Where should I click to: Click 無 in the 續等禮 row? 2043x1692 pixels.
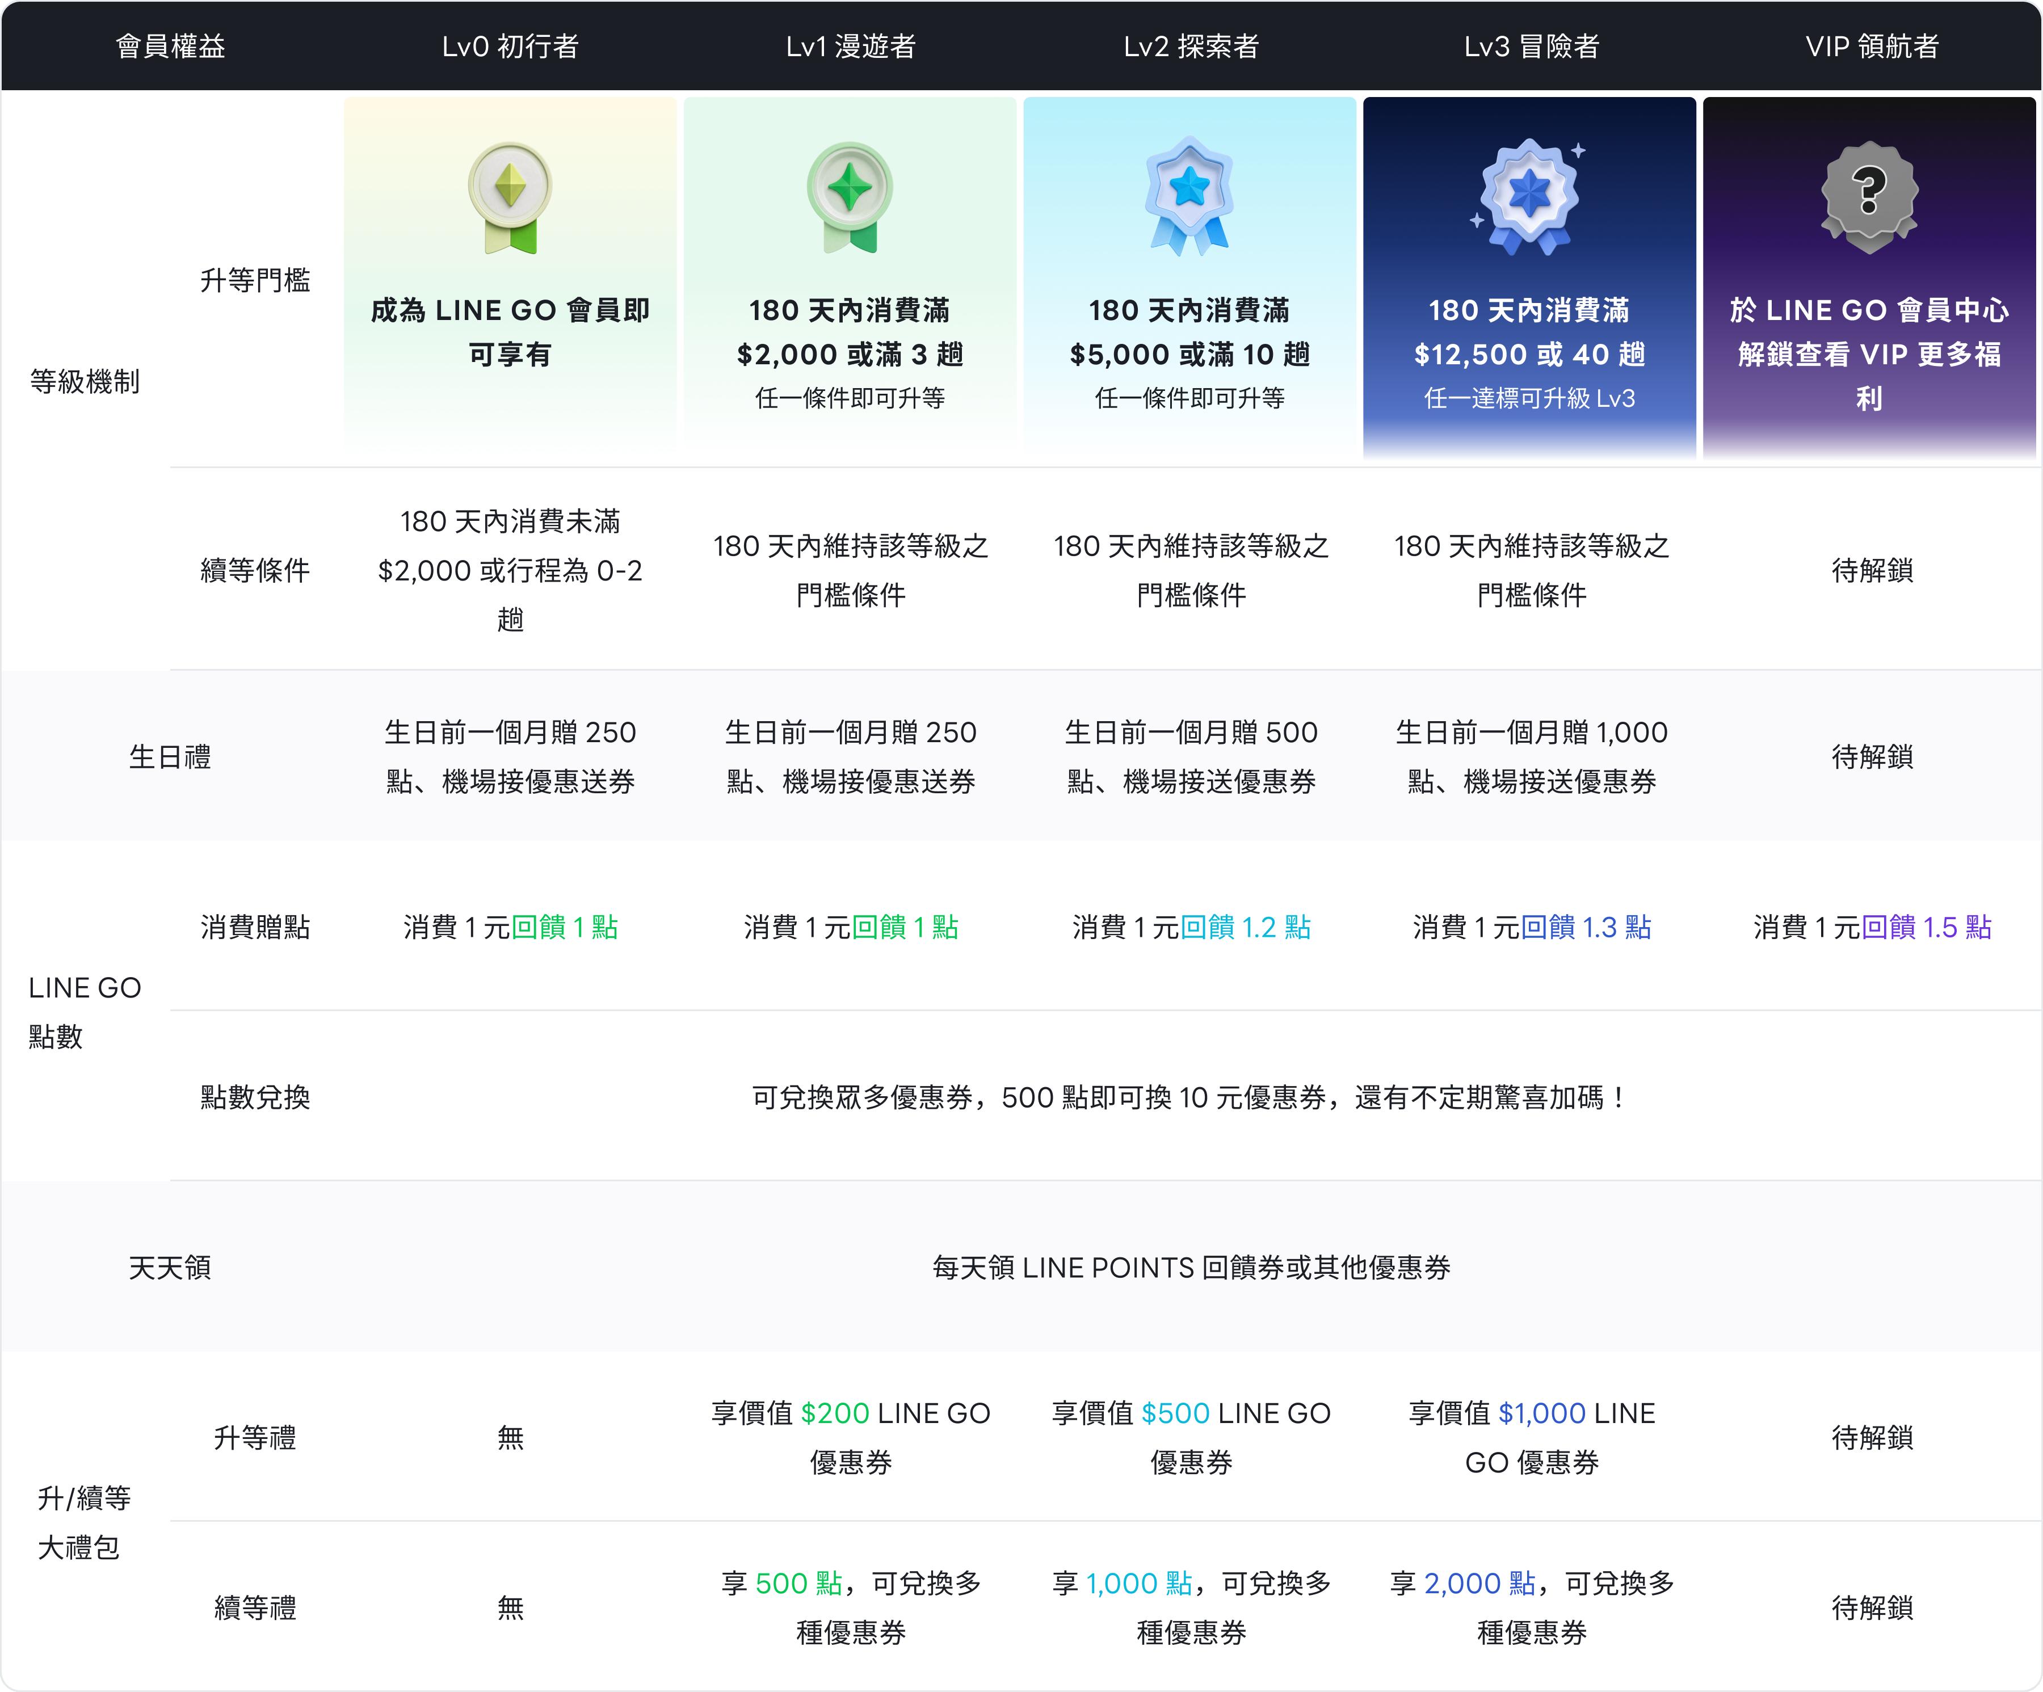click(x=510, y=1607)
